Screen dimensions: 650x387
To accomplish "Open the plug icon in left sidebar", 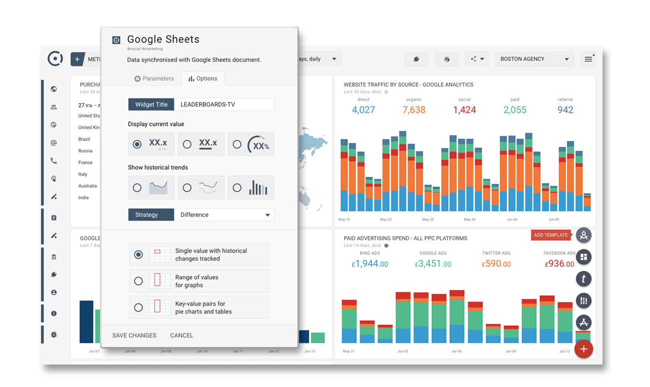I will [x=53, y=275].
